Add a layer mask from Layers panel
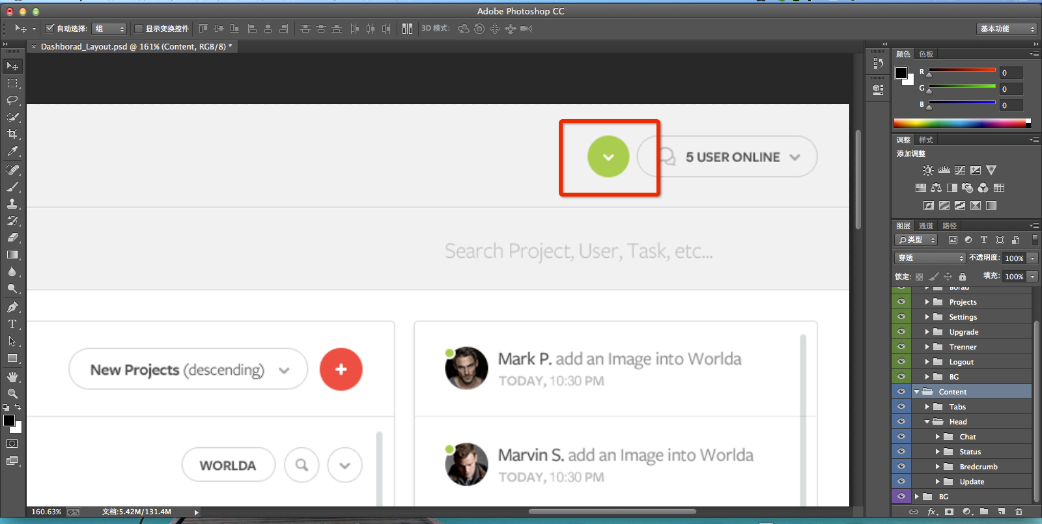Viewport: 1042px width, 524px height. (x=949, y=512)
